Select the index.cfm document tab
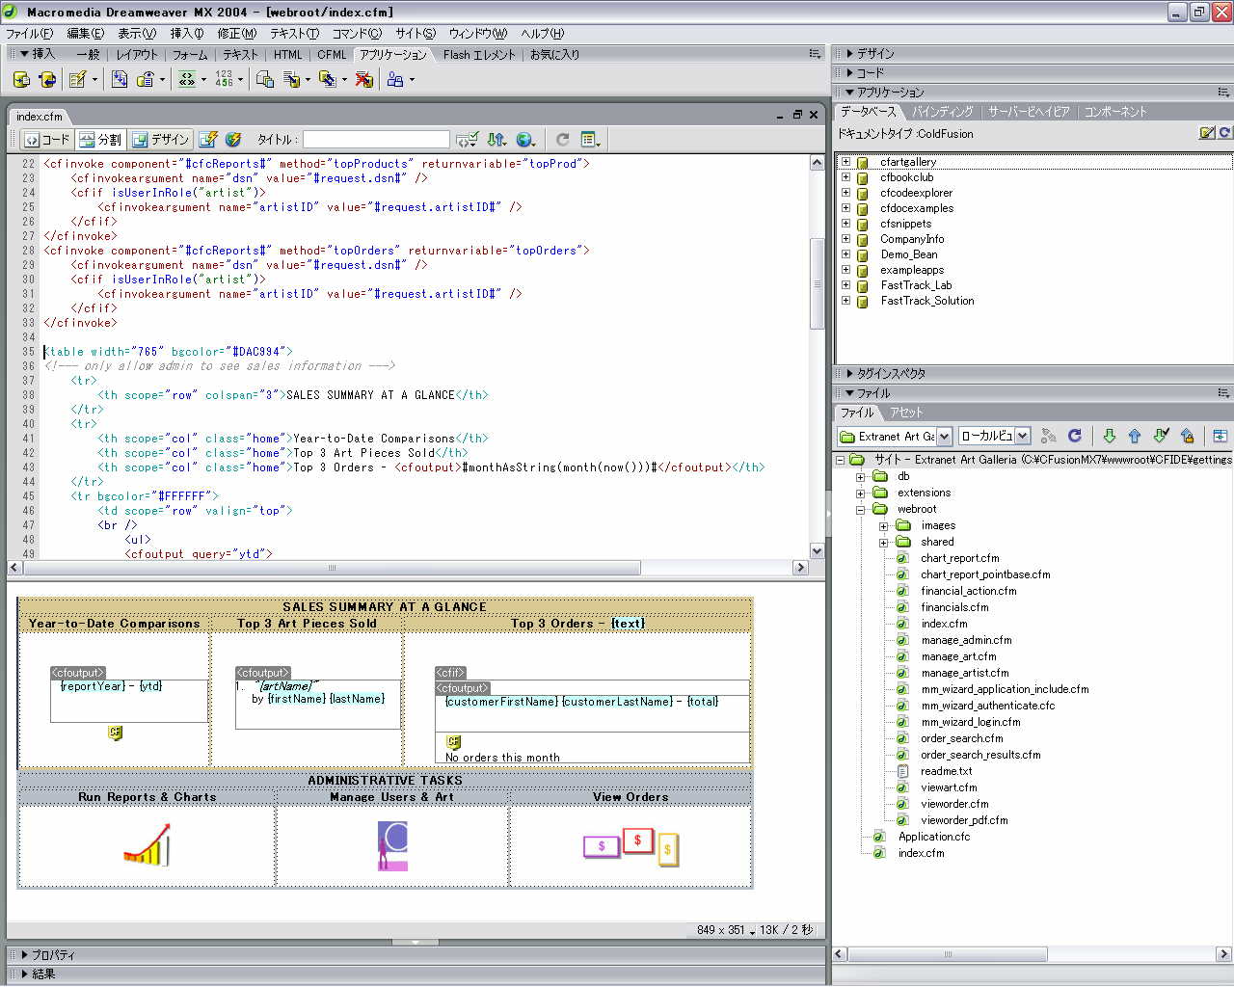 pyautogui.click(x=39, y=117)
